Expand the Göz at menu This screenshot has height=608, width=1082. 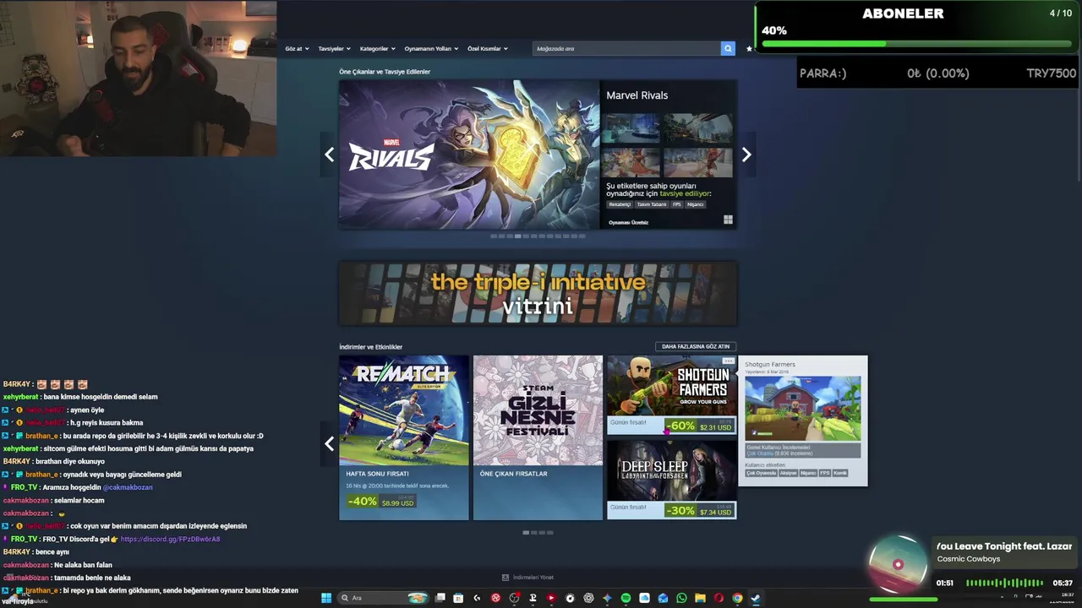(x=297, y=48)
